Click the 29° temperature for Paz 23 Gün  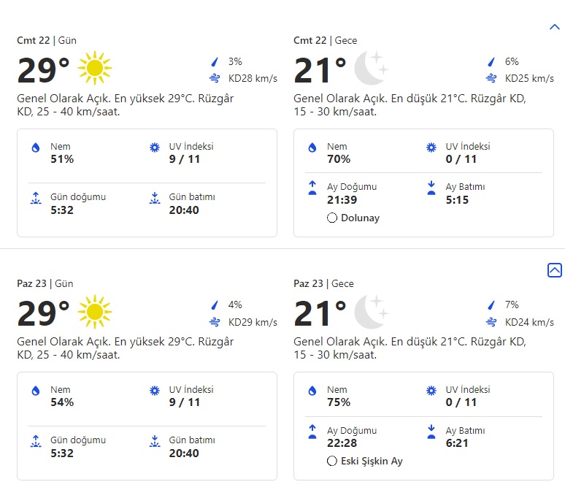pyautogui.click(x=43, y=313)
